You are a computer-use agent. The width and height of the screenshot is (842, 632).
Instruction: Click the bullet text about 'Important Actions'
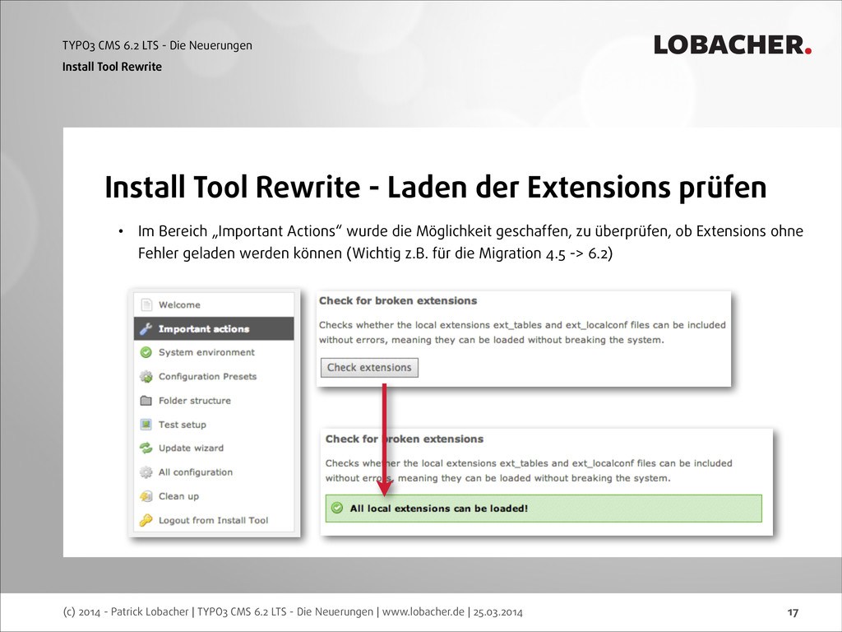coord(470,243)
